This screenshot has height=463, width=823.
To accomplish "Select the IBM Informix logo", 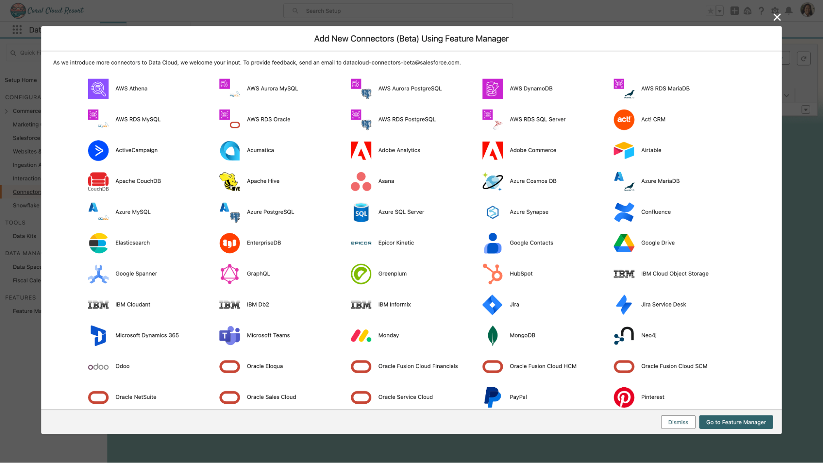I will [361, 305].
